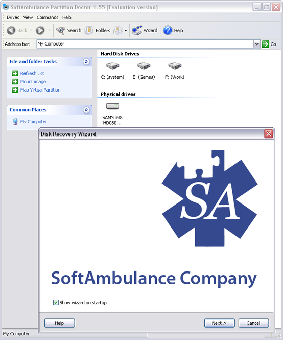Click Mount image link
This screenshot has height=340, width=283.
[x=33, y=82]
